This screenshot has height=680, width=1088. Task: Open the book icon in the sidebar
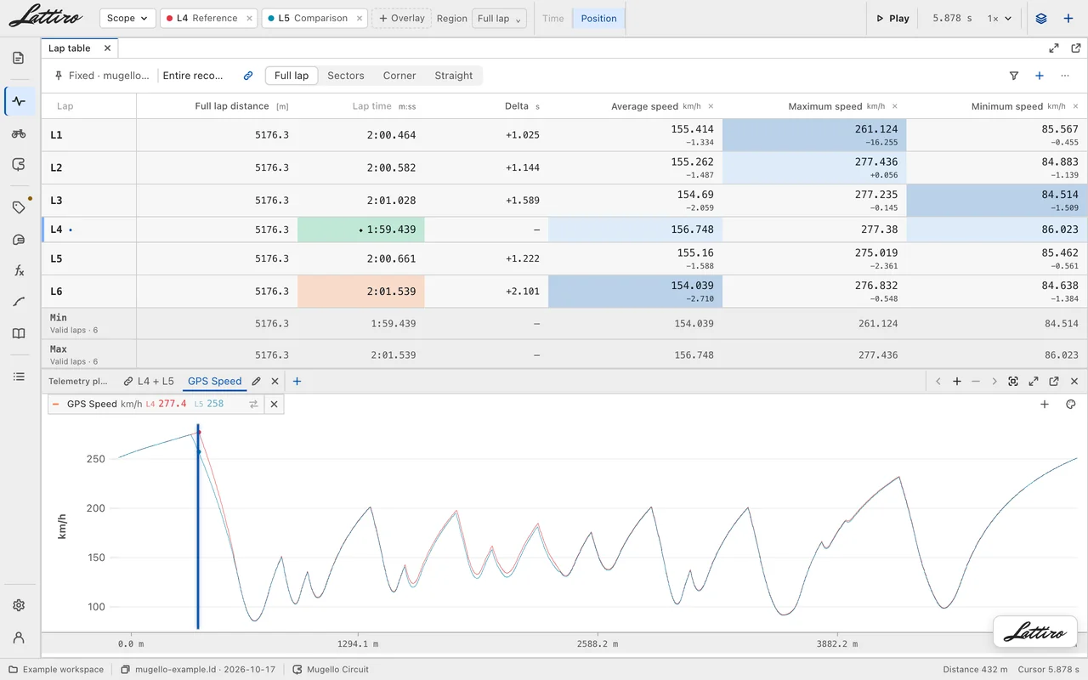[19, 334]
